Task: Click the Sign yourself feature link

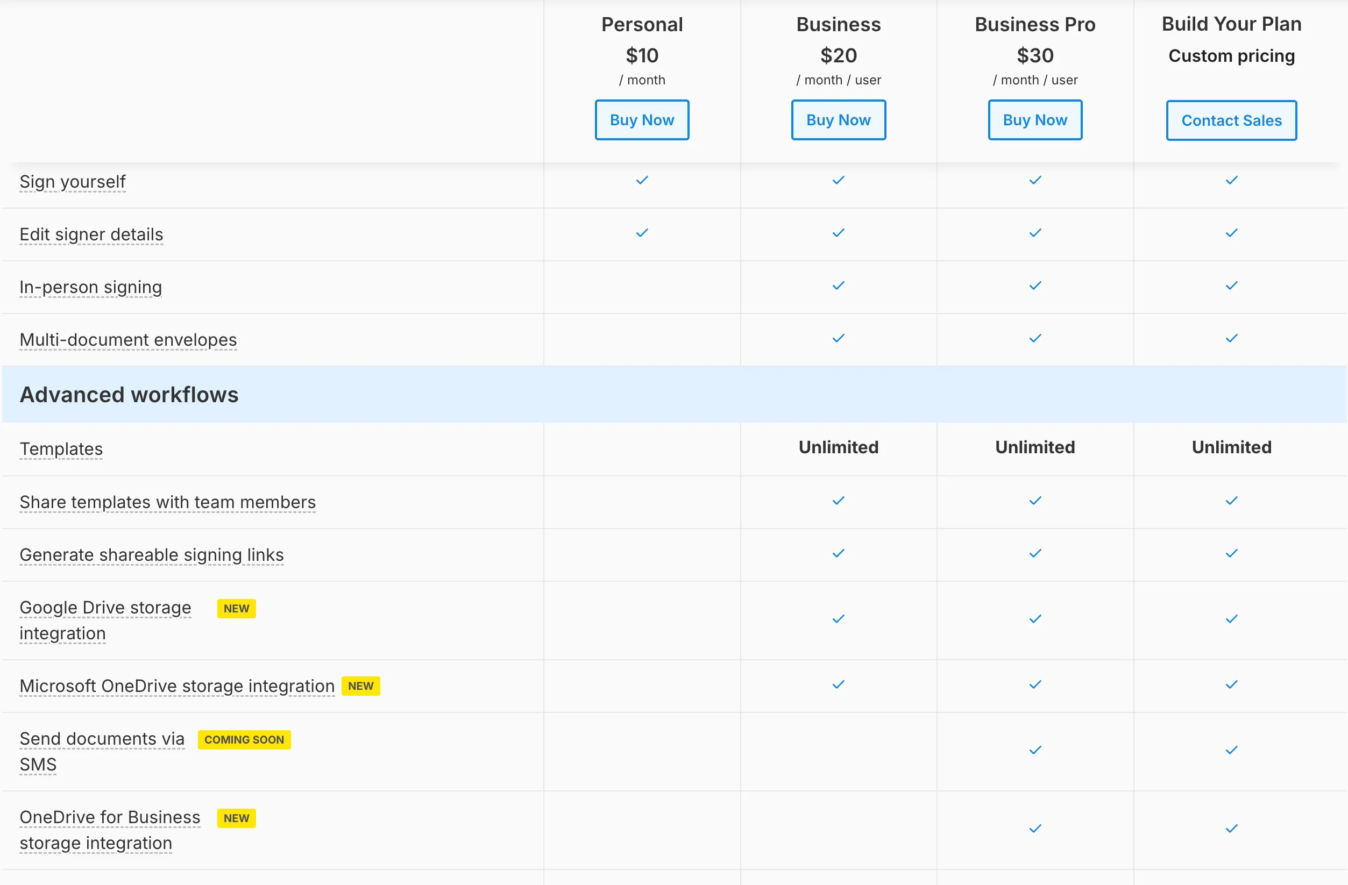Action: (x=73, y=182)
